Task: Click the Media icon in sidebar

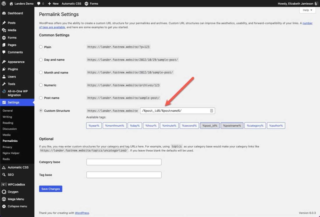Action: tap(4, 30)
